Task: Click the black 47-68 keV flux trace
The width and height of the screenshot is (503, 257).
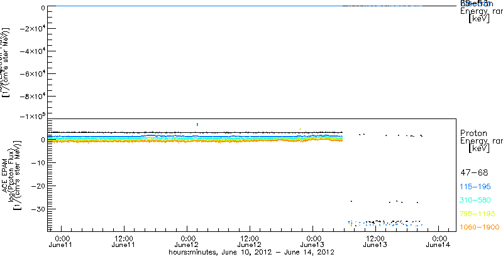Action: tap(195, 132)
